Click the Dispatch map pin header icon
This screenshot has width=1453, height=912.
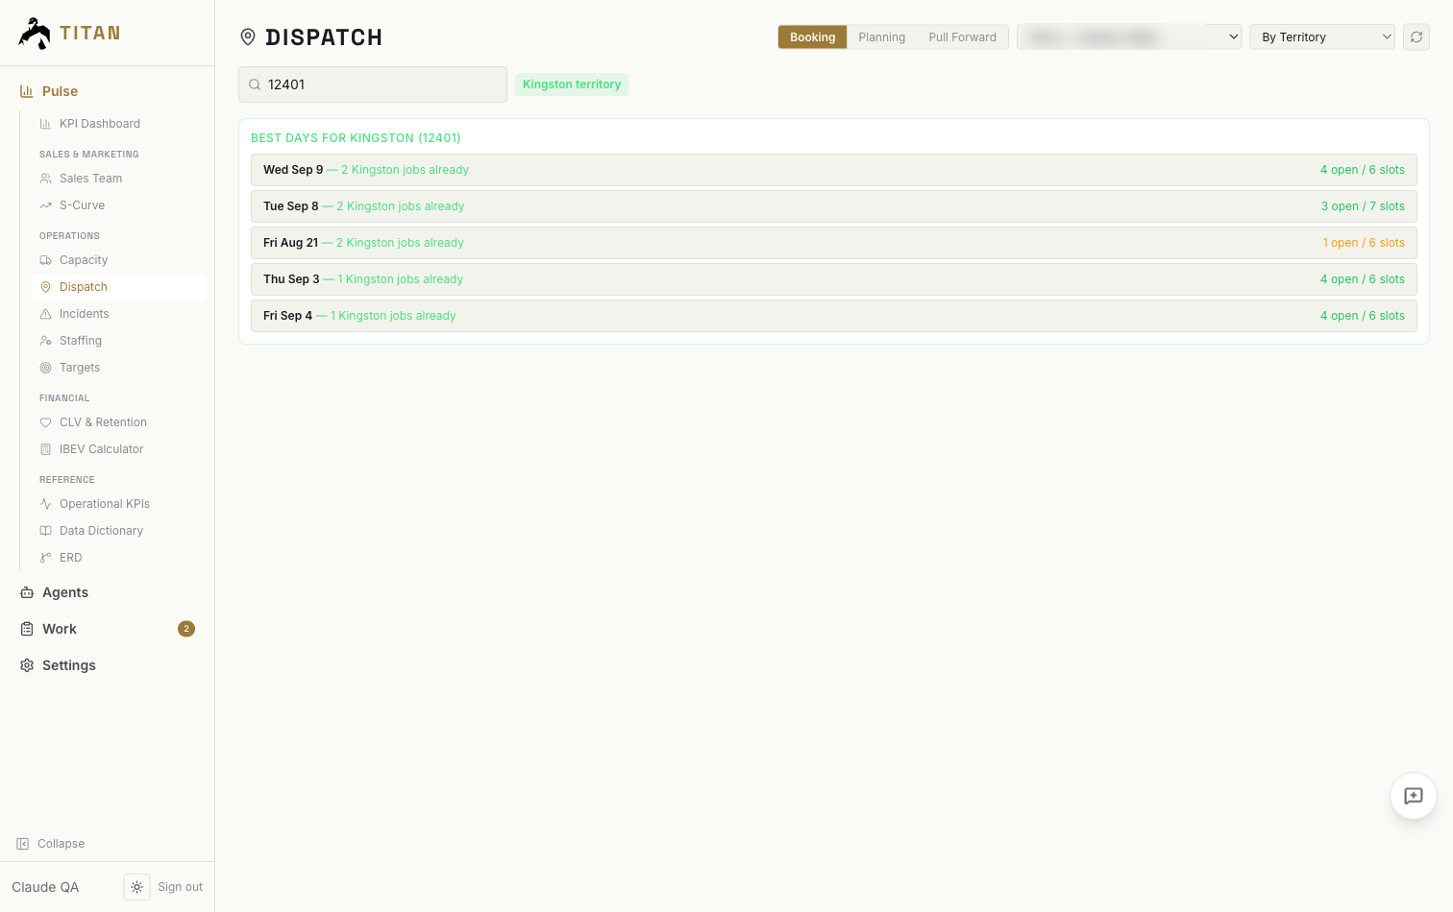248,37
